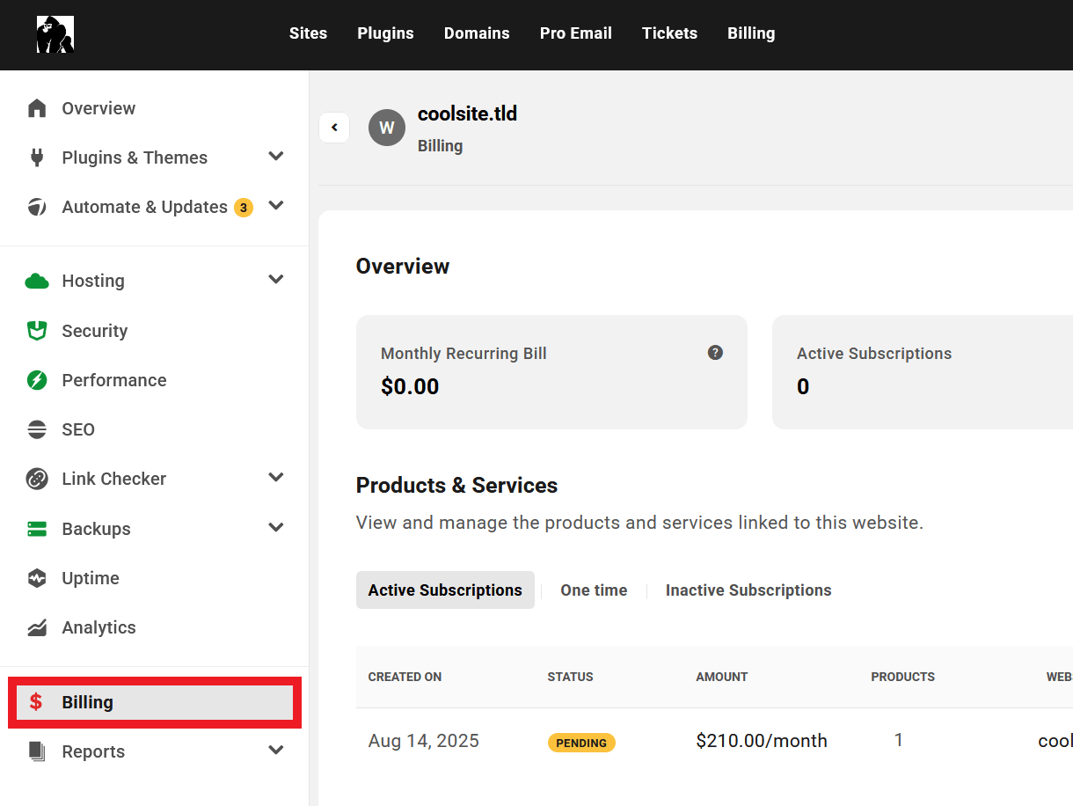
Task: Click the Billing dollar sign icon
Action: point(36,702)
